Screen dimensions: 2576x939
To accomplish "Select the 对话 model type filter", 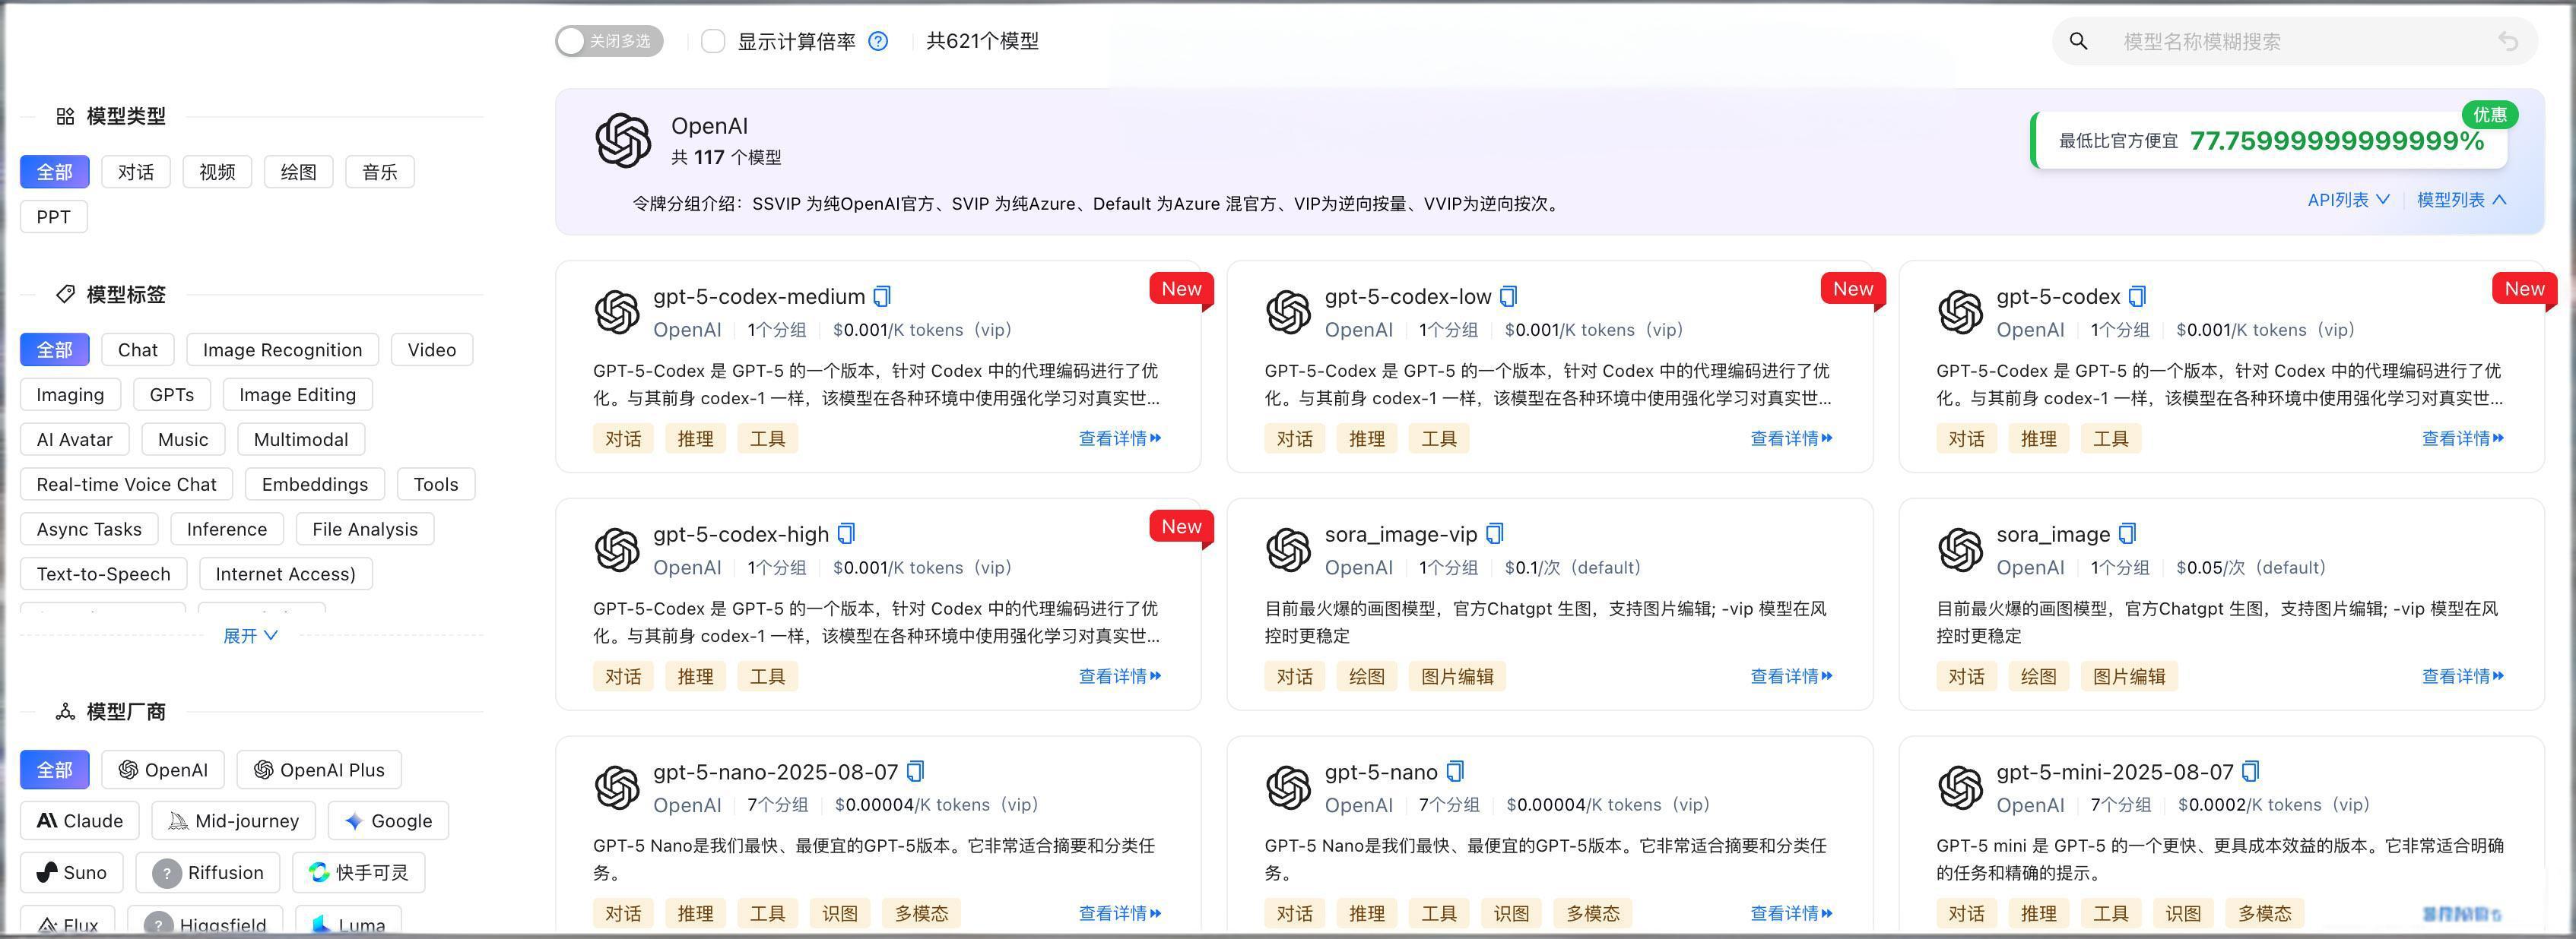I will 136,172.
